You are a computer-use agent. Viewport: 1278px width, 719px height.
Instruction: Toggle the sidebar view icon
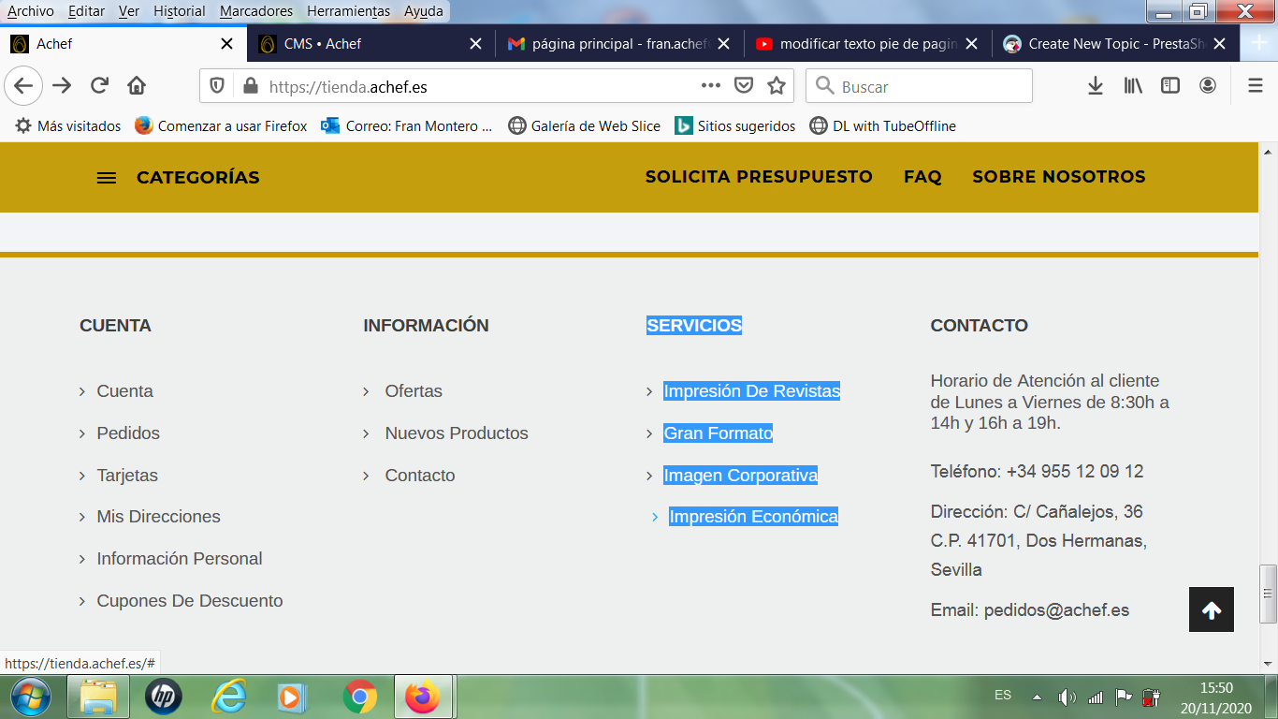1170,86
